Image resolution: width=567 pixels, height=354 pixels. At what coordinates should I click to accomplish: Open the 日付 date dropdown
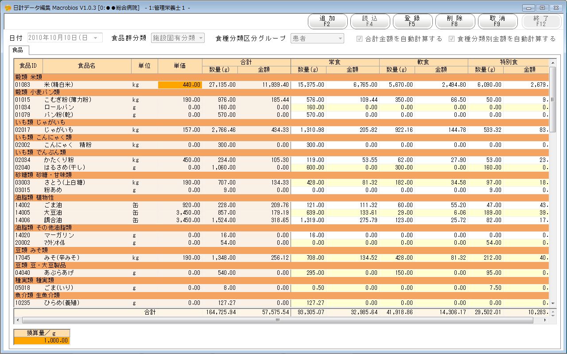click(x=95, y=38)
